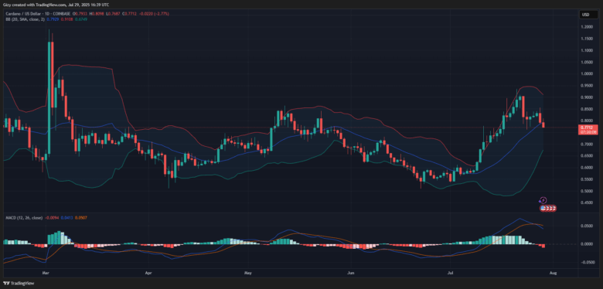Viewport: 603px width, 289px height.
Task: Click the 0.9000 price axis label
Action: click(x=587, y=97)
